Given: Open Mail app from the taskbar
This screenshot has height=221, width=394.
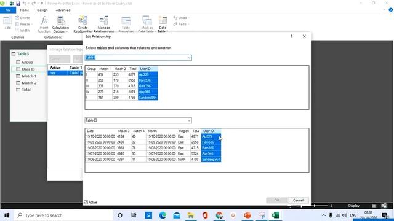Looking at the screenshot, I should click(177, 215).
